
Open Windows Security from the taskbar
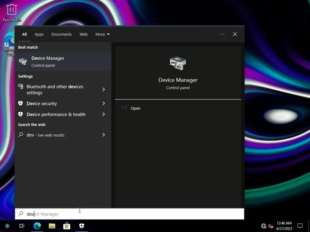pos(82,226)
